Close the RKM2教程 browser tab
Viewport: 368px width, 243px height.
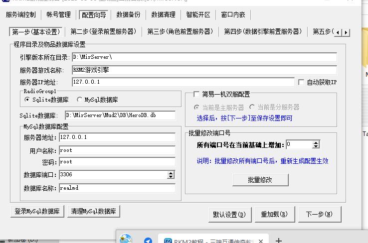pos(259,241)
